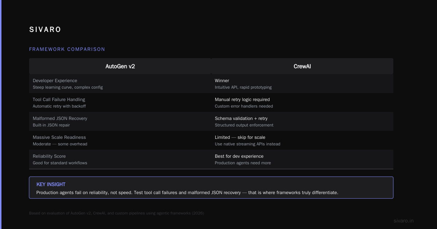
Task: Click the KEY INSIGHT heading
Action: [x=51, y=185]
